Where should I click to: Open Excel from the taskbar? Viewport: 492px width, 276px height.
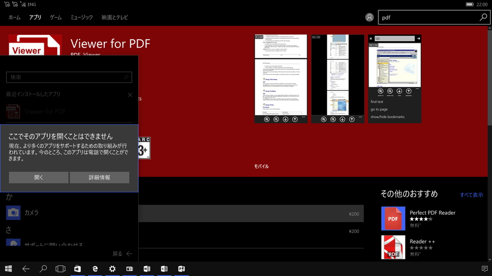point(164,269)
